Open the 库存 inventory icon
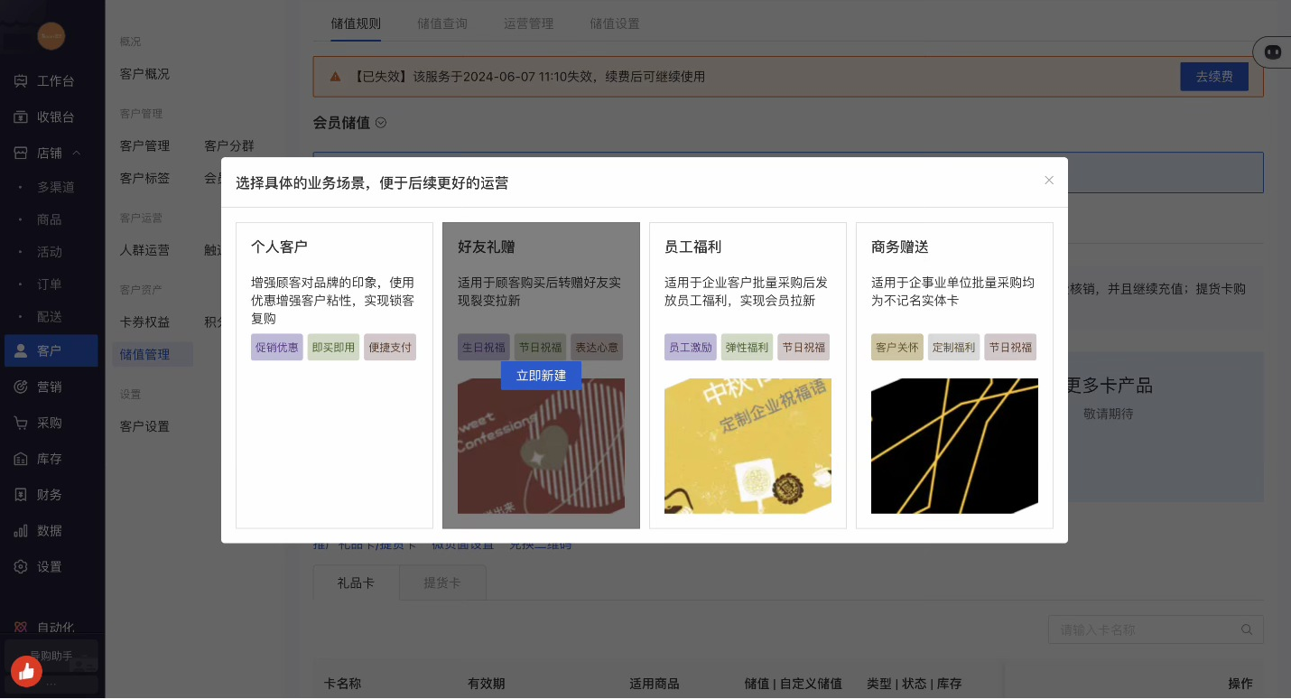The width and height of the screenshot is (1291, 699). (x=21, y=459)
